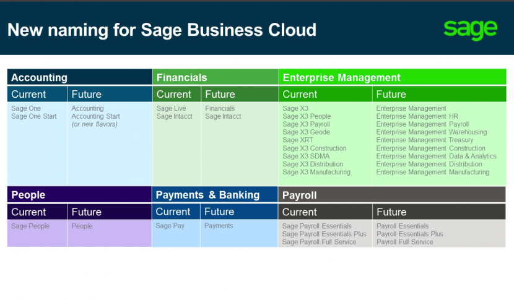Select the Financials header

point(216,77)
